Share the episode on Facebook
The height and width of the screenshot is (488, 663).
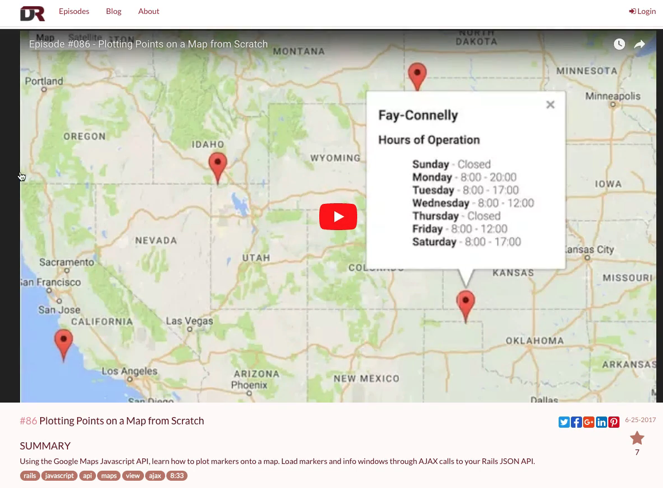pos(576,422)
